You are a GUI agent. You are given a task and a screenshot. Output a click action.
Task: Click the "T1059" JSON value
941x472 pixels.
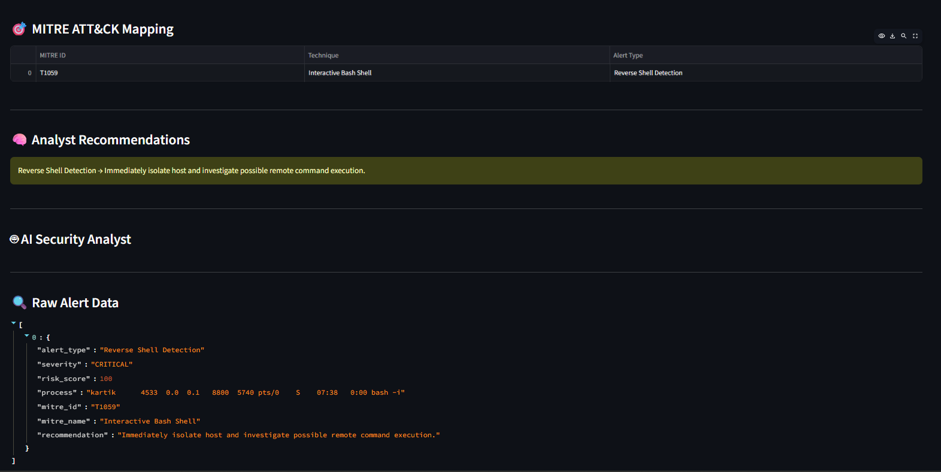(105, 407)
